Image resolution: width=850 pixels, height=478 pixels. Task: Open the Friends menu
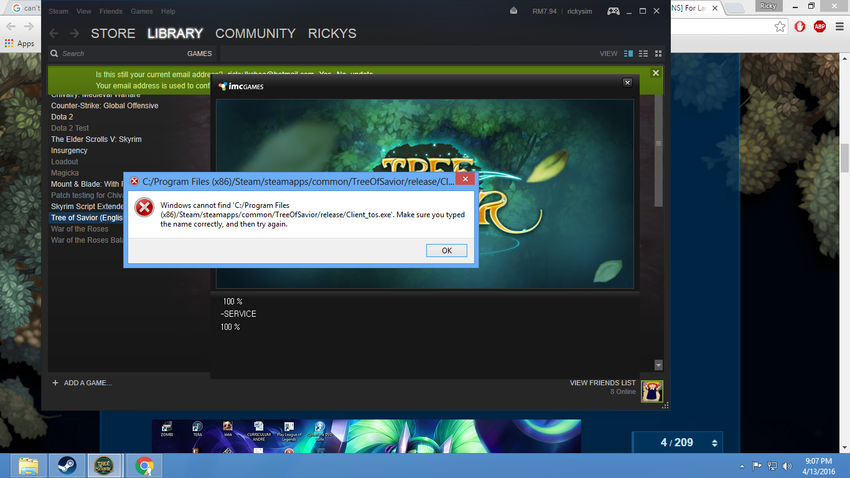click(x=111, y=11)
